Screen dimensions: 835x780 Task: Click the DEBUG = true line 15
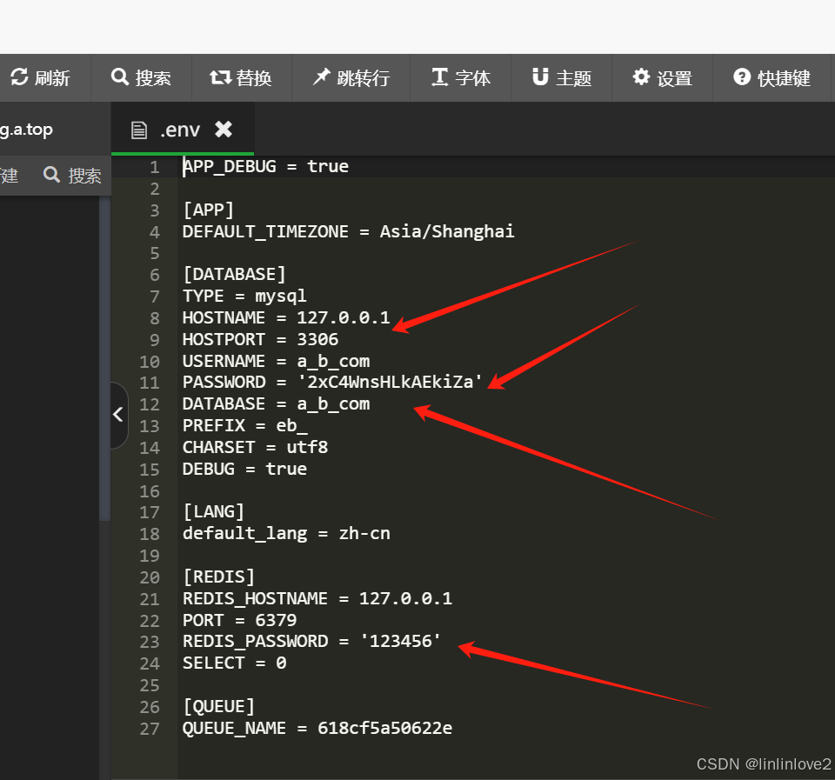[x=245, y=469]
